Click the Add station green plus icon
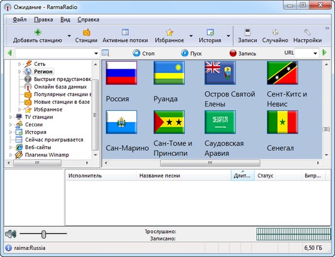This screenshot has width=335, height=257. pos(38,32)
